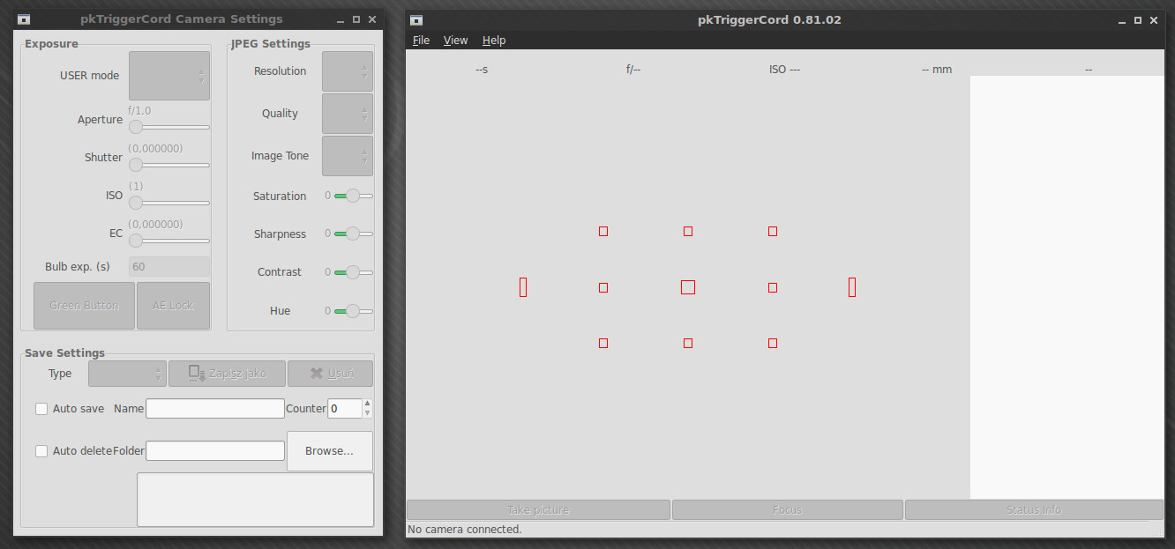
Task: Click the large text box below Browse
Action: 255,500
